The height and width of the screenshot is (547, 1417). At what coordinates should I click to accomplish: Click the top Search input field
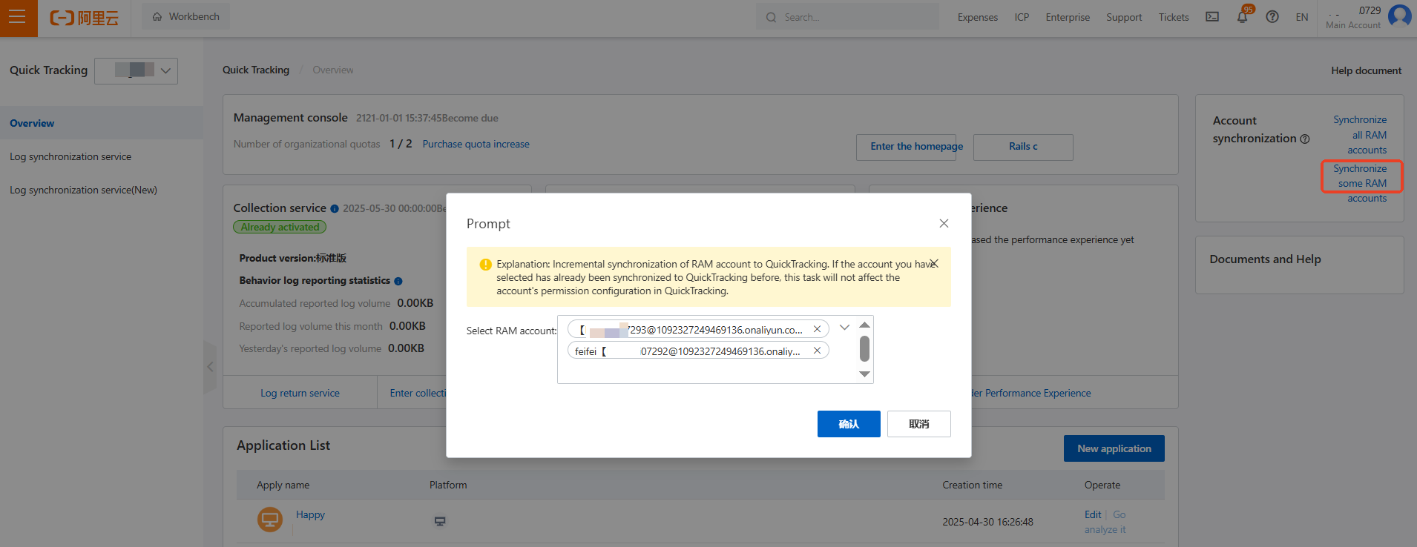pos(853,17)
